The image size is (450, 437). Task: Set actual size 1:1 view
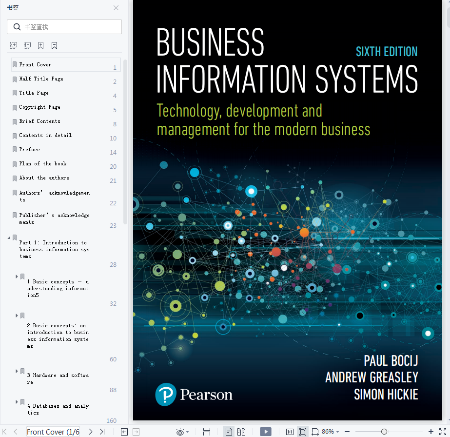point(290,432)
